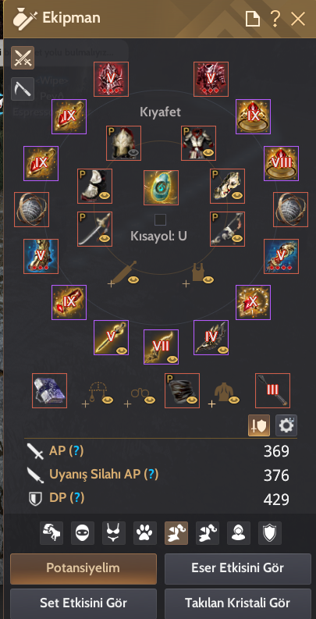The height and width of the screenshot is (619, 316).
Task: Open the equipment gear settings icon
Action: [x=286, y=425]
